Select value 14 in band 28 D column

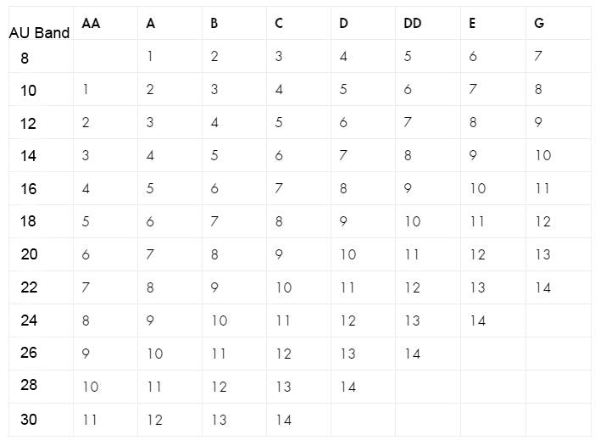click(x=347, y=387)
